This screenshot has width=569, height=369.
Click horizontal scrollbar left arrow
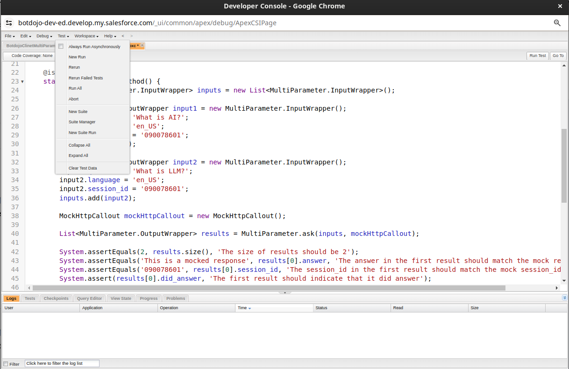tap(29, 288)
